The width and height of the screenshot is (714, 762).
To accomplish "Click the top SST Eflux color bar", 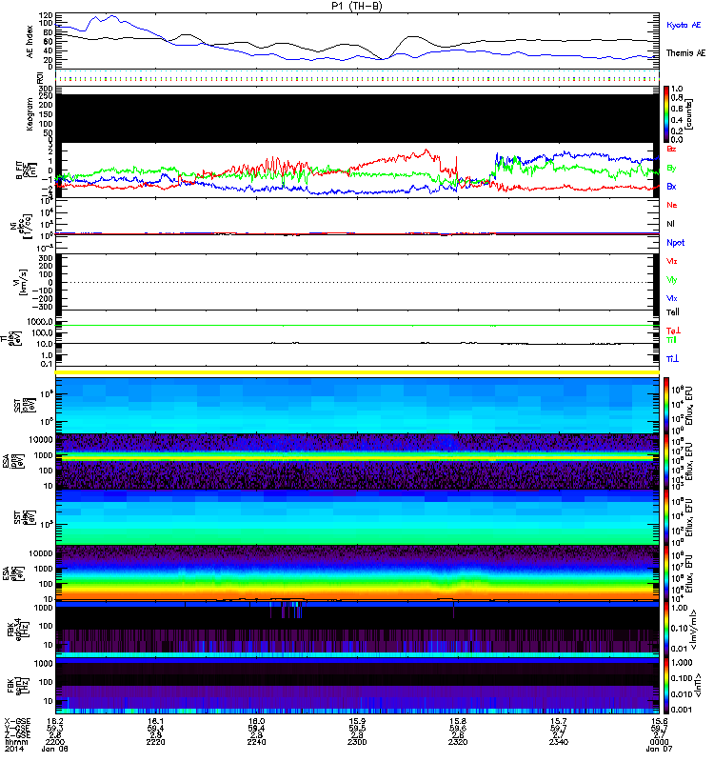I will tap(667, 403).
